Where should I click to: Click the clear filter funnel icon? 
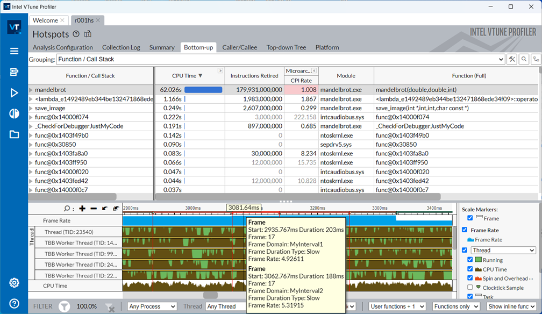pos(110,306)
